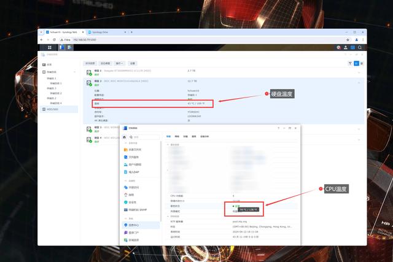Click the Control Panel home icon
The image size is (393, 262).
click(x=124, y=137)
